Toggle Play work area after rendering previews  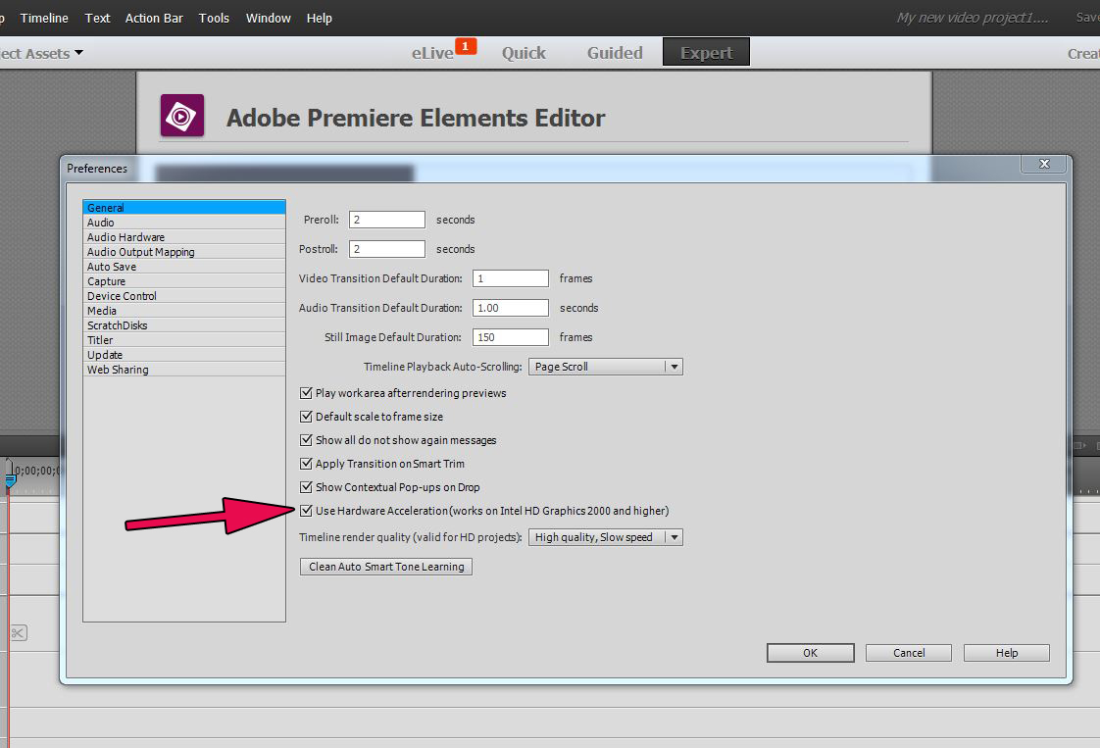(306, 393)
